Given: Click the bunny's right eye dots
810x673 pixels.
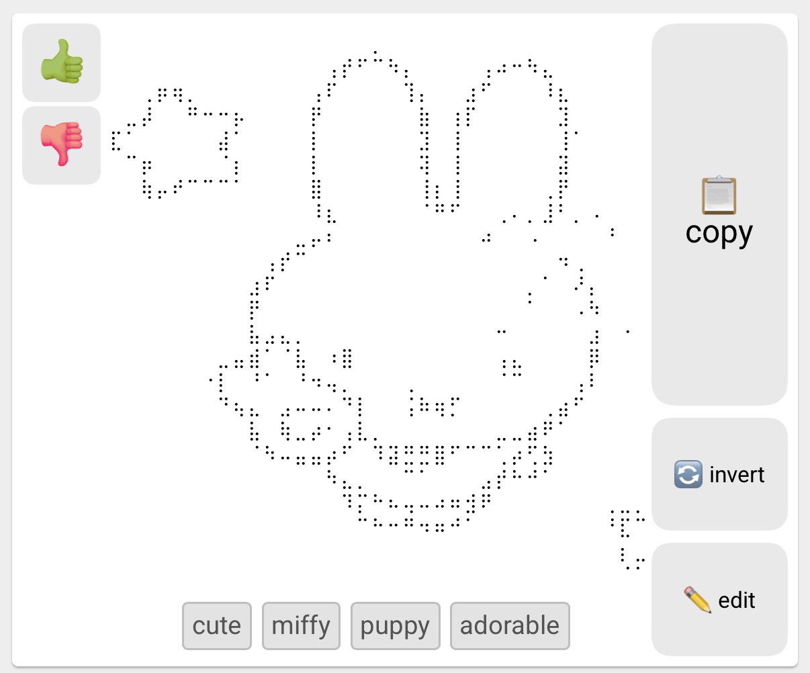Looking at the screenshot, I should [x=512, y=367].
